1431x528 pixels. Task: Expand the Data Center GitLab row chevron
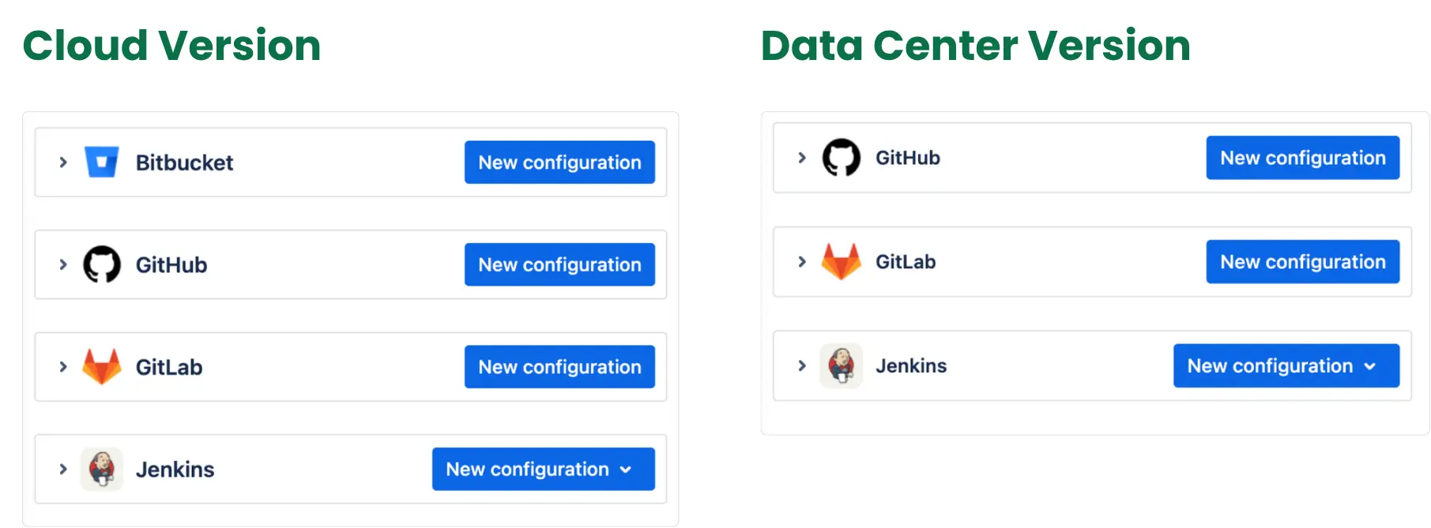pyautogui.click(x=802, y=261)
